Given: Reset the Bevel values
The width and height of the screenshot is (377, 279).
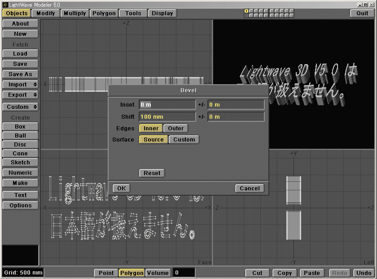Looking at the screenshot, I should coord(152,173).
